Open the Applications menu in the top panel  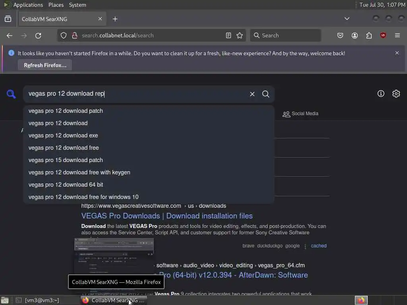[28, 5]
